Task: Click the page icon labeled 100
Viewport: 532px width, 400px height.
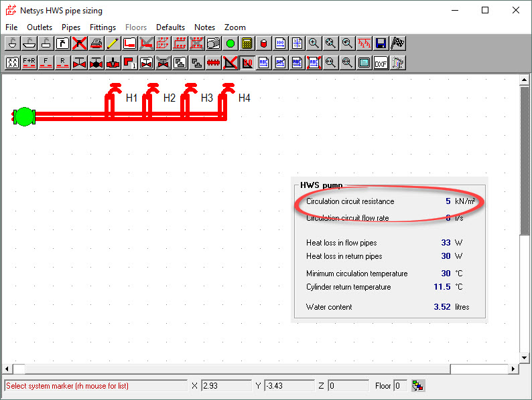Action: pos(280,43)
